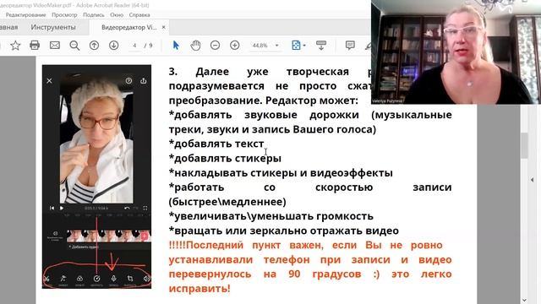Click the X close icon in phone screenshot
This screenshot has height=304, width=541.
tap(49, 81)
